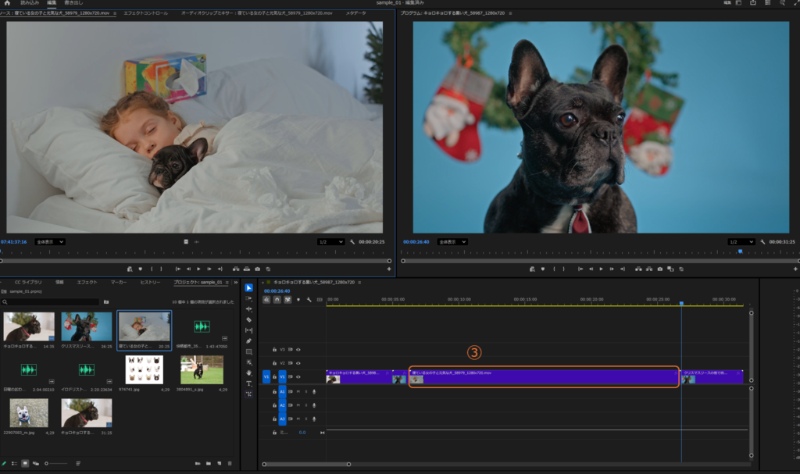The image size is (800, 474).
Task: Open Source monitor zoom level 全体表示 dropdown
Action: point(50,242)
